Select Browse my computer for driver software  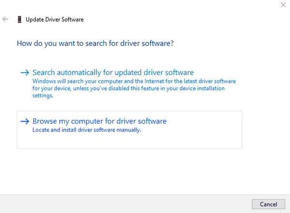click(x=99, y=121)
